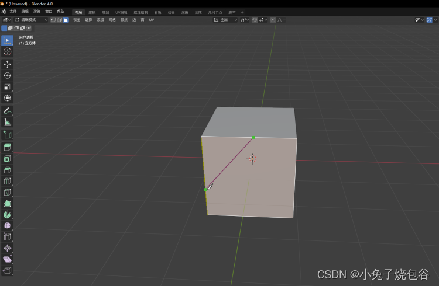Select the Smooth vertices tool
This screenshot has width=439, height=286.
coord(7,226)
